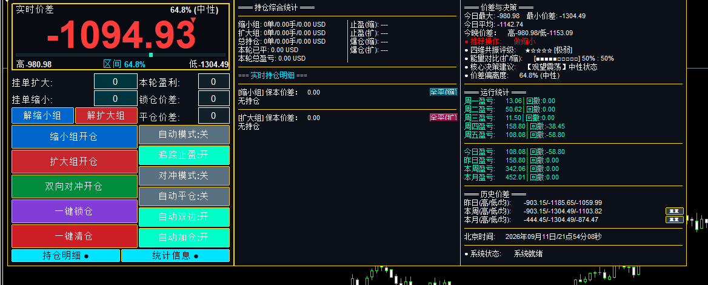This screenshot has height=285, width=708.
Task: Click the red 推荐操作: 做缩小 line
Action: [500, 41]
